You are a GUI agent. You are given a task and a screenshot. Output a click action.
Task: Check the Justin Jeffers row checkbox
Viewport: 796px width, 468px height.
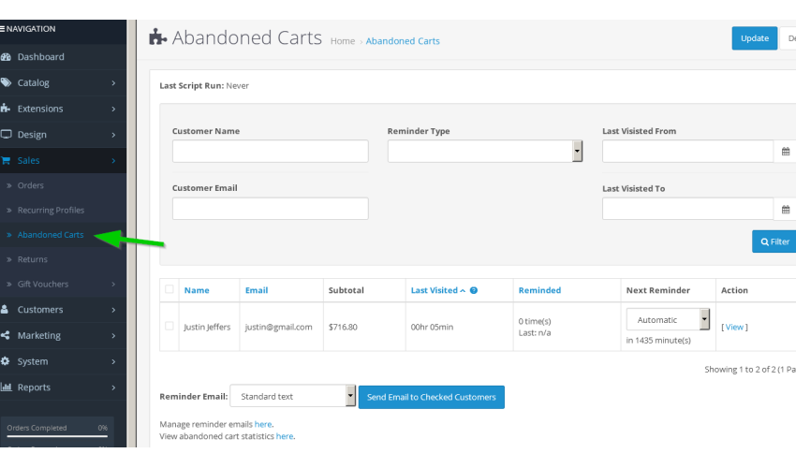(x=170, y=326)
